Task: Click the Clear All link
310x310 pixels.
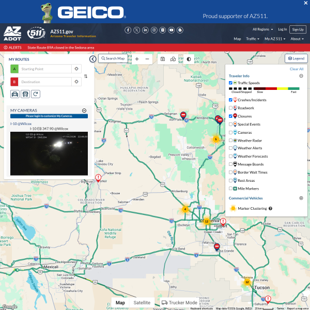Action: point(297,69)
